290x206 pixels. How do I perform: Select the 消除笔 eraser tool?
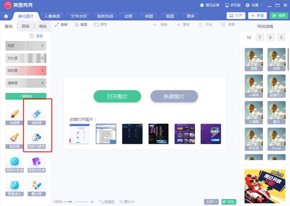click(37, 115)
